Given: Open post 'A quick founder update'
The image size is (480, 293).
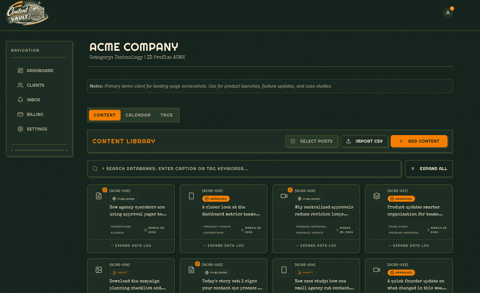Looking at the screenshot, I should [417, 284].
